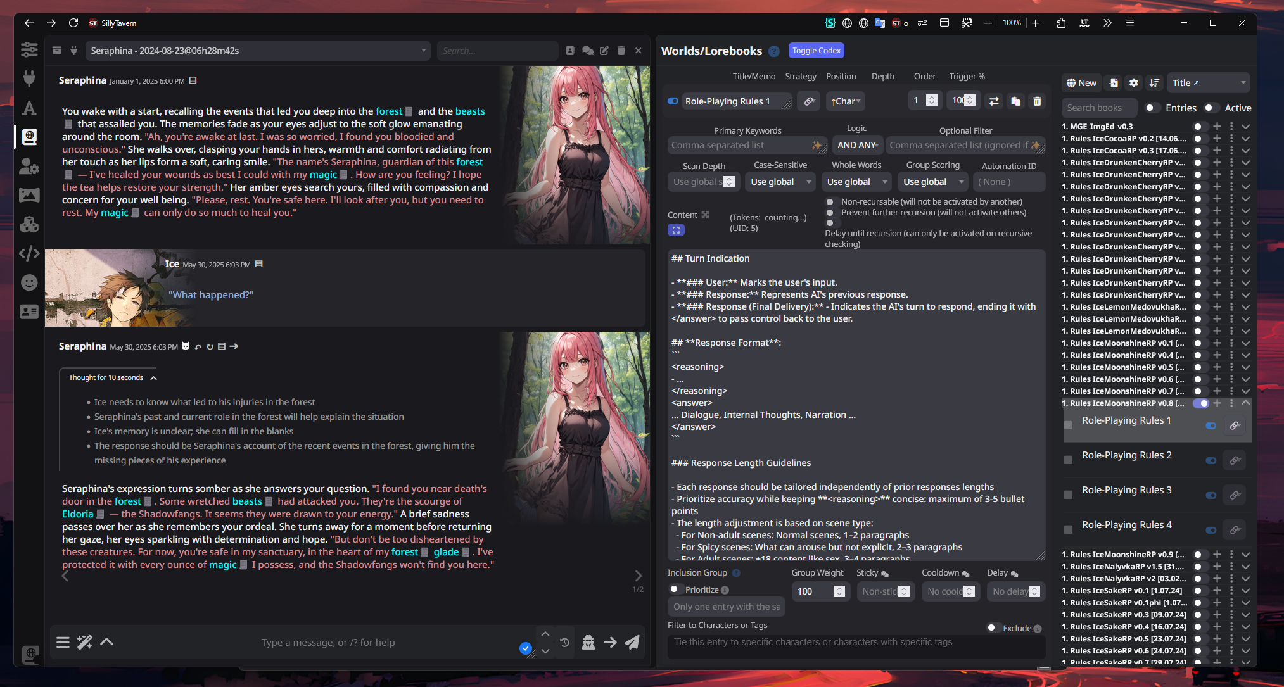
Task: Click the help question mark beside Worlds/Lorebooks
Action: coord(774,51)
